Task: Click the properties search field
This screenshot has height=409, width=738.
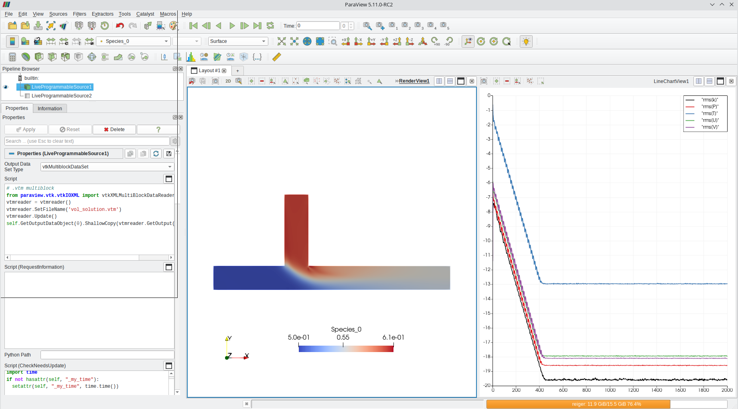Action: (x=87, y=141)
